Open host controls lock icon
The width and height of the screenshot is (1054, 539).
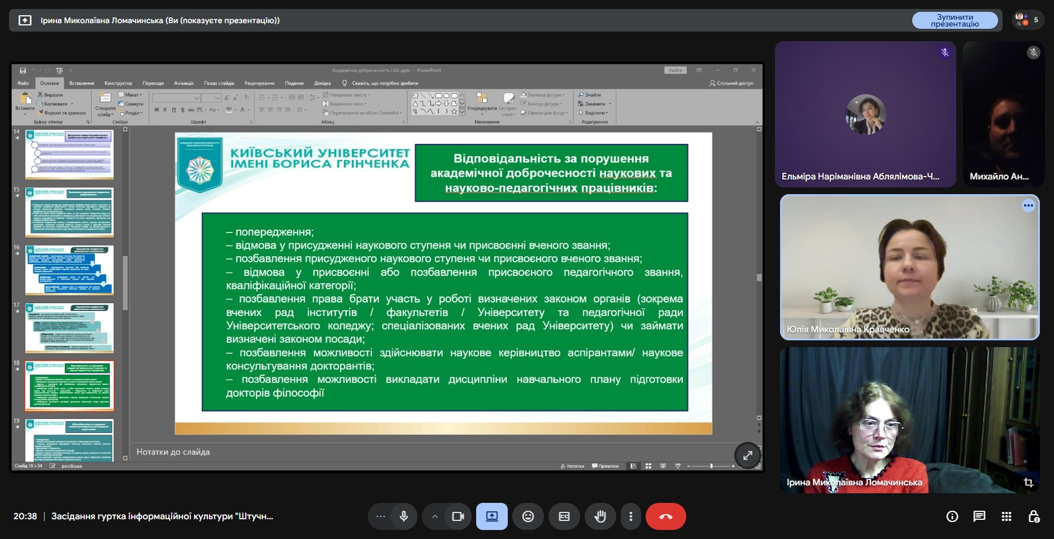pyautogui.click(x=1034, y=516)
